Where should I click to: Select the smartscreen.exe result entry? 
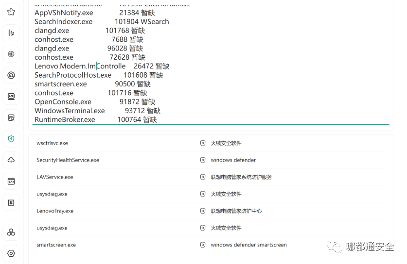[211, 245]
